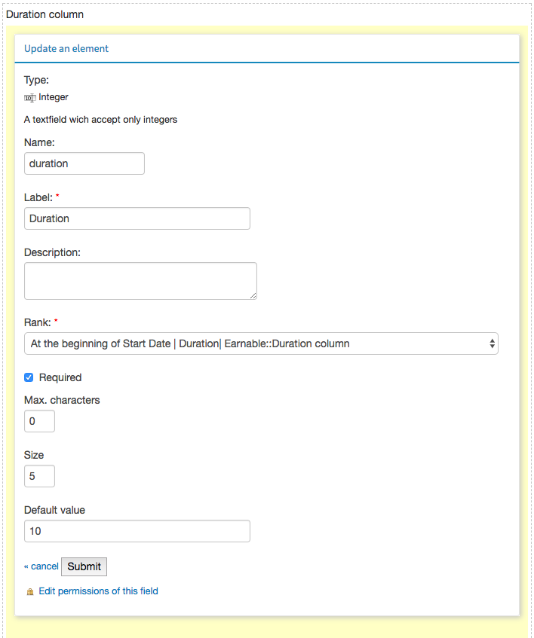Click the Required label text
The width and height of the screenshot is (534, 638).
coord(60,377)
